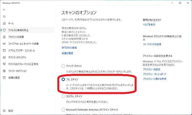
Task: Open ファイアウォールとネットワーク保護 in the sidebar
Action: tap(27, 44)
